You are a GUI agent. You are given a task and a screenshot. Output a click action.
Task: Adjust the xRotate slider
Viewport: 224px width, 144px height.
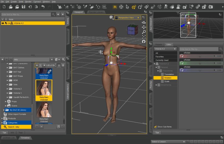200,56
